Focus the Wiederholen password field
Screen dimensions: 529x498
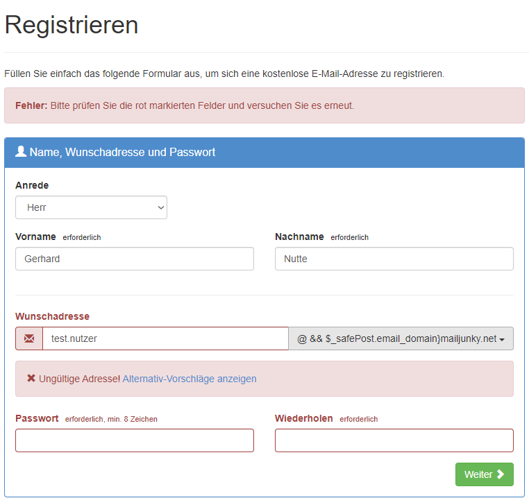(x=394, y=440)
